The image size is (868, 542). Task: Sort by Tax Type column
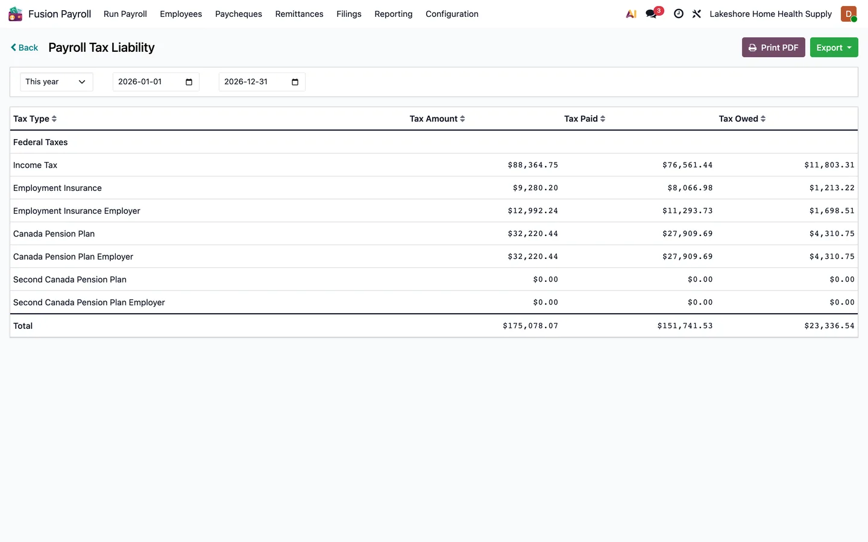[x=35, y=119]
